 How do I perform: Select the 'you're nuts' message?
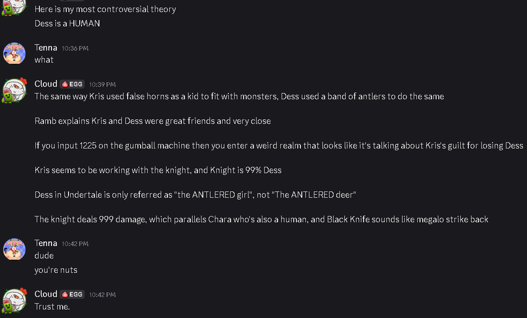click(x=56, y=269)
